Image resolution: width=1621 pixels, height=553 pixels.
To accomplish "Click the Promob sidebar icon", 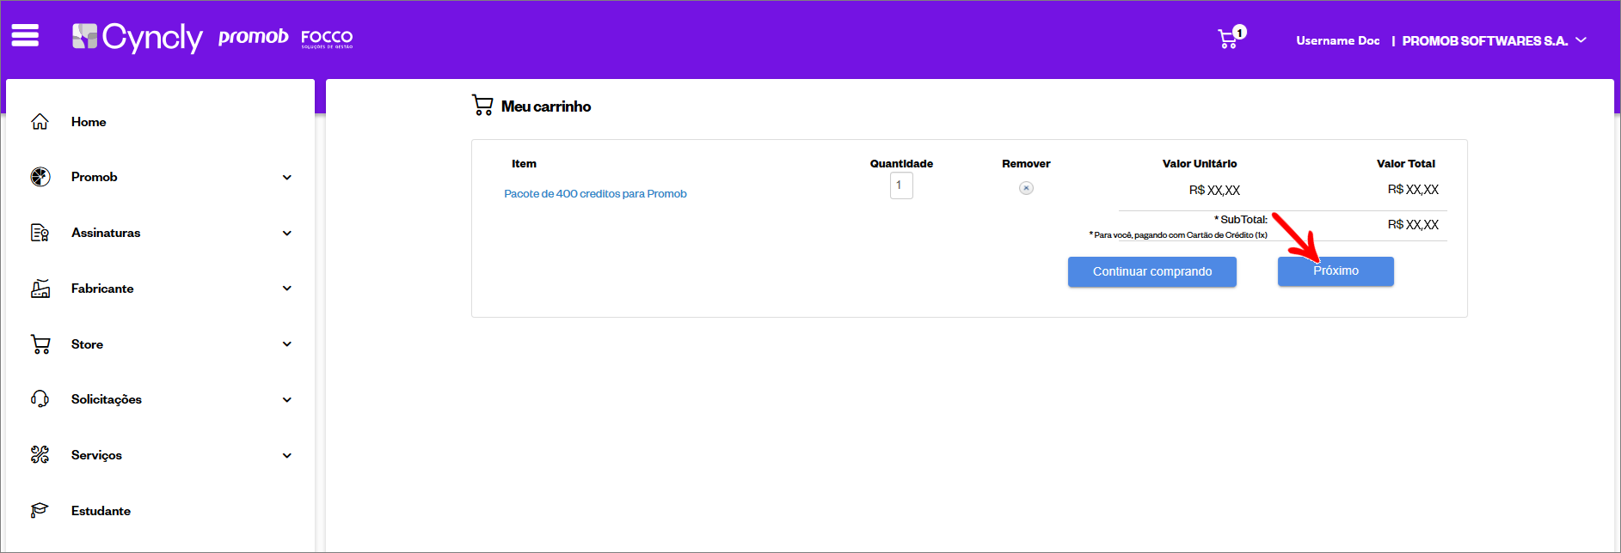I will point(40,177).
